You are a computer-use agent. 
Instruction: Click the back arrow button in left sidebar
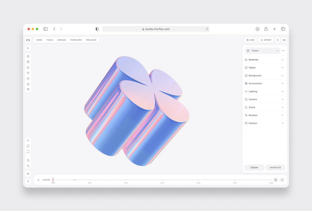click(28, 48)
